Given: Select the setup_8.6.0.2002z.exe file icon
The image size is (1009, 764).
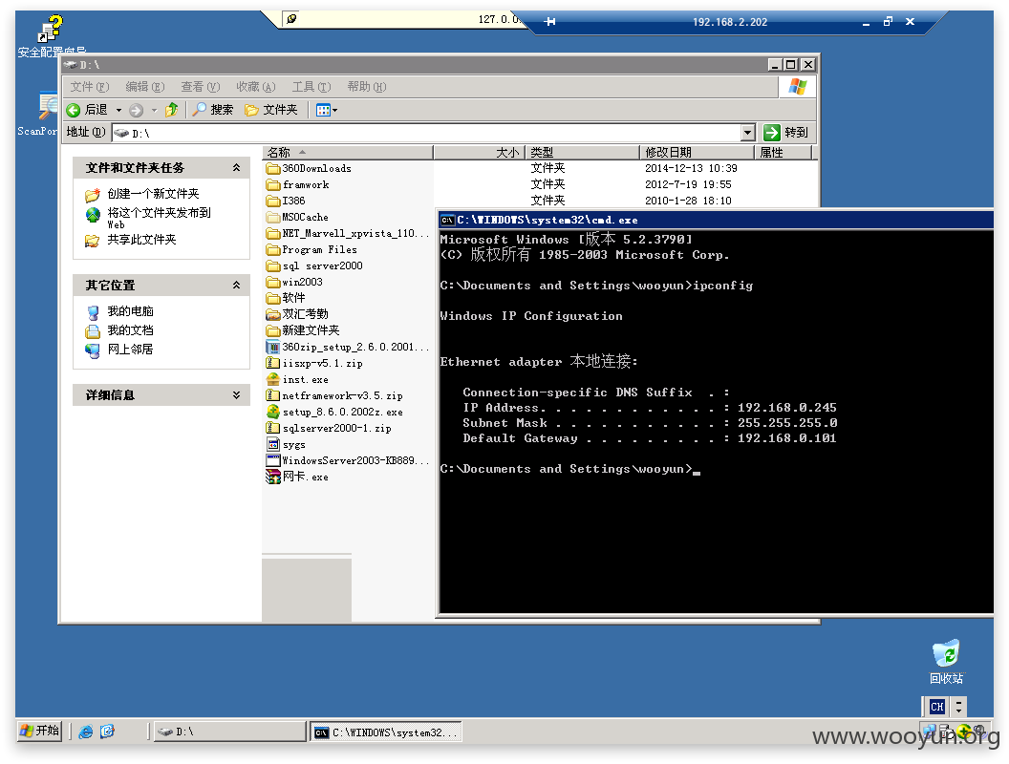Looking at the screenshot, I should pos(273,412).
